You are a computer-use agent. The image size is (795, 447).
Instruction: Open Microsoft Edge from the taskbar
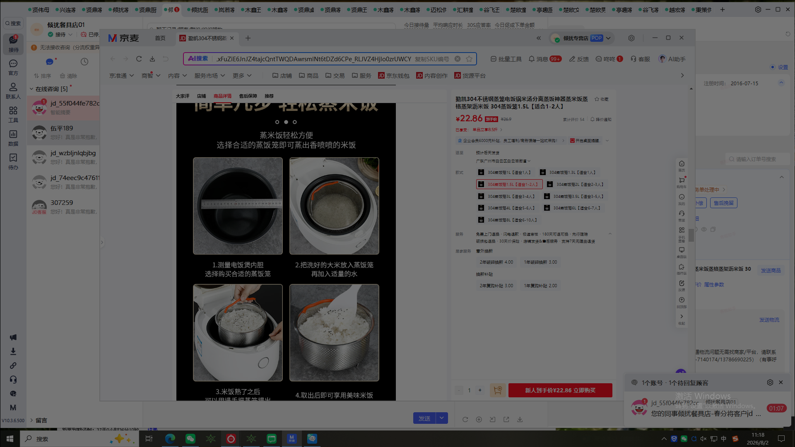click(x=170, y=439)
